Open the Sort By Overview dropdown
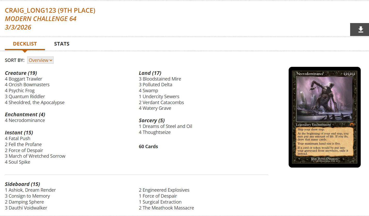Image resolution: width=369 pixels, height=216 pixels. (40, 60)
